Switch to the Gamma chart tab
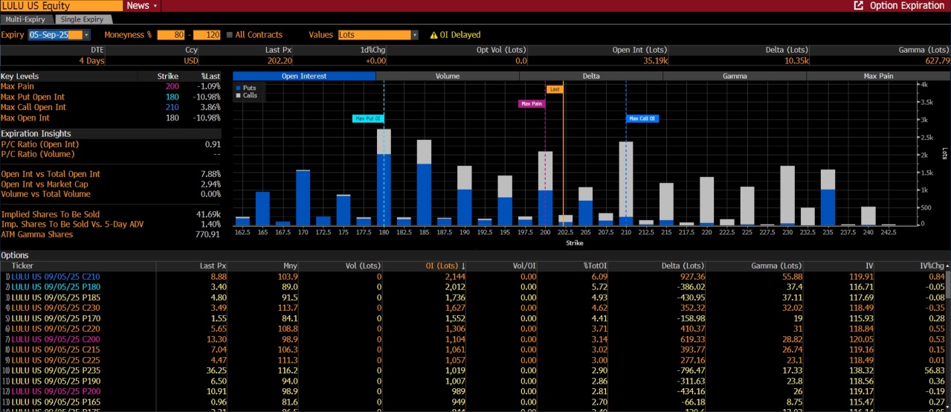The height and width of the screenshot is (412, 951). click(x=735, y=76)
